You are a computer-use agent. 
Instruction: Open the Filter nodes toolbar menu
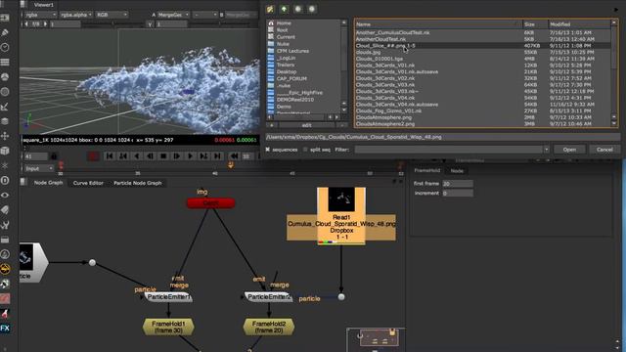(x=5, y=91)
